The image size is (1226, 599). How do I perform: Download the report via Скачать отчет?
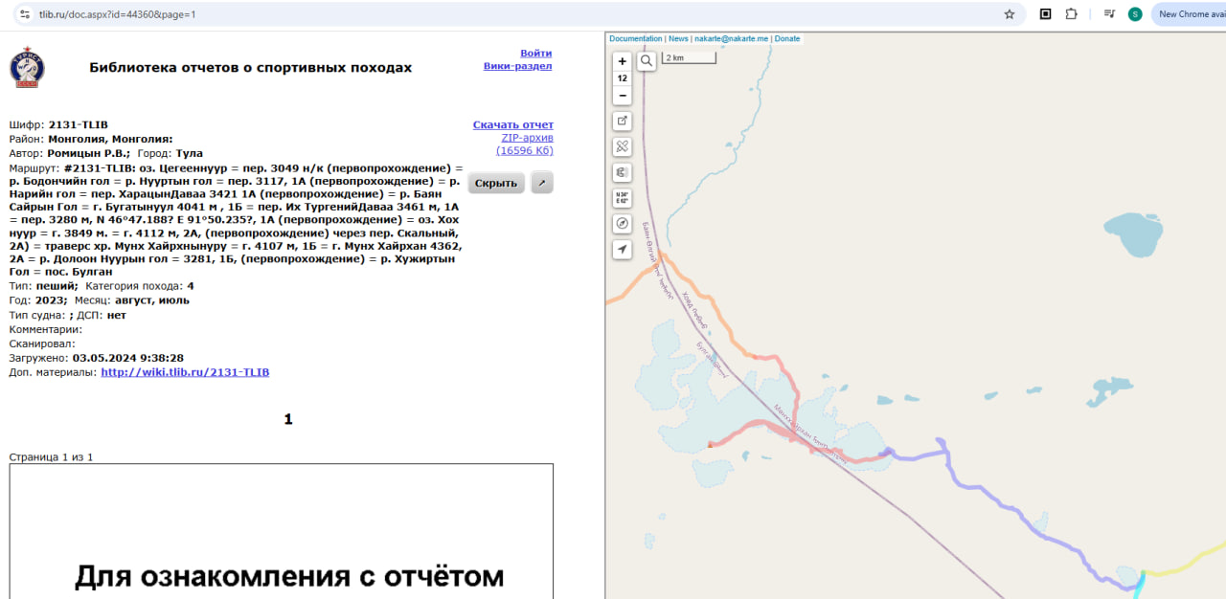pyautogui.click(x=512, y=124)
